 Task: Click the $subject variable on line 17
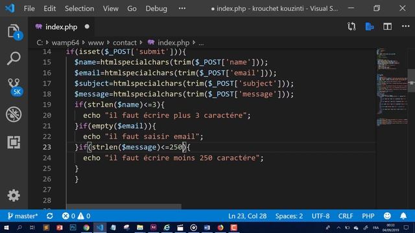(91, 83)
